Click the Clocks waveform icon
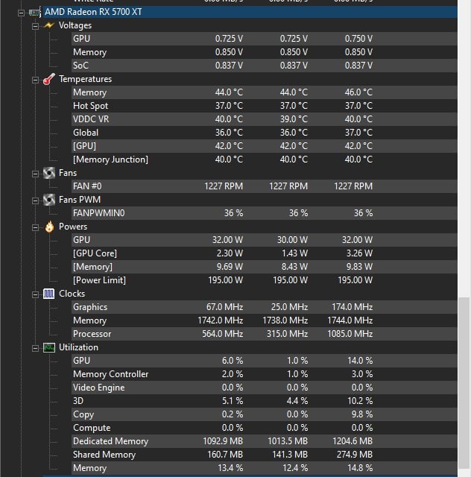This screenshot has height=477, width=471. click(48, 294)
